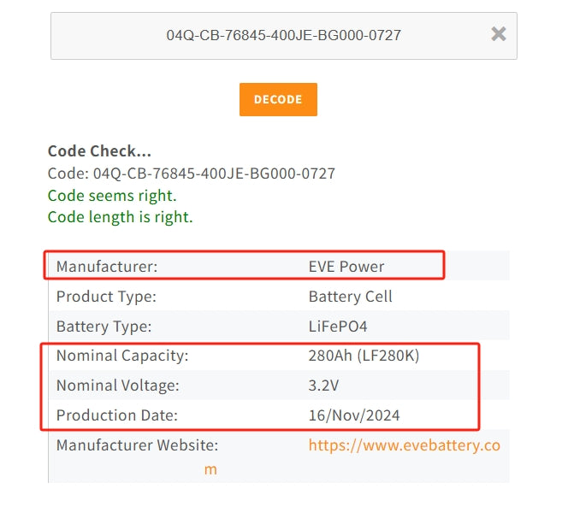This screenshot has height=512, width=568.
Task: Click the '280Ah (LF280K)' capacity value
Action: (x=364, y=356)
